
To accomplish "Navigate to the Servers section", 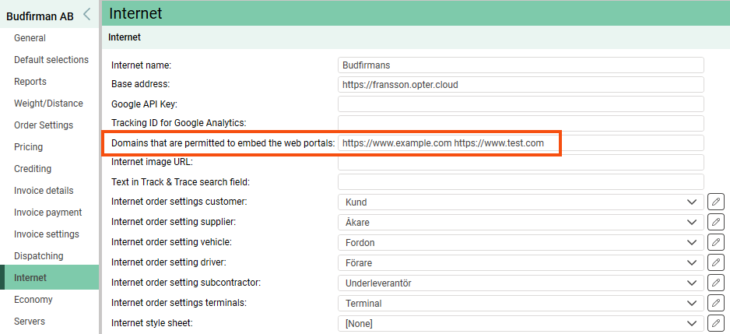I will [x=30, y=322].
